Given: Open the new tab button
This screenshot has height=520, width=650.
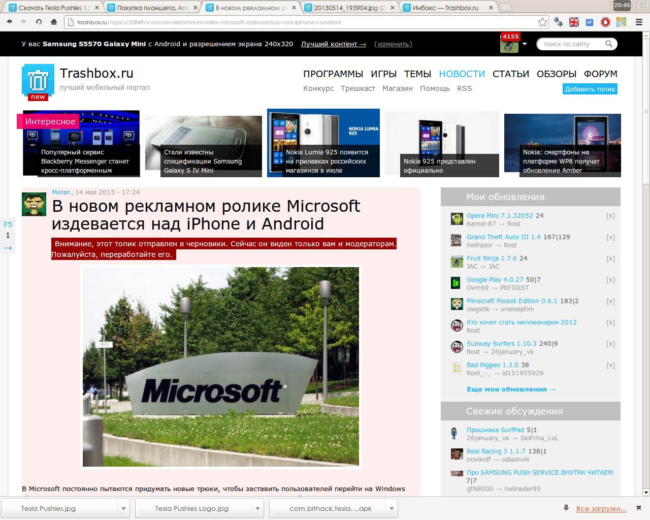Looking at the screenshot, I should click(505, 7).
